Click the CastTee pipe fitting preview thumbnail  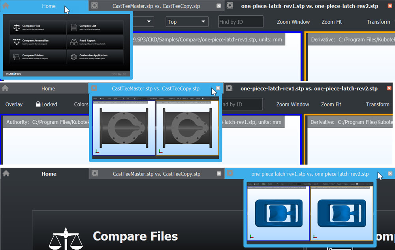[x=156, y=128]
